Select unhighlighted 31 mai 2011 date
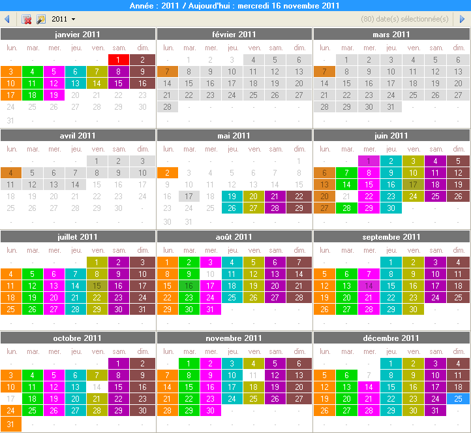 click(x=189, y=222)
